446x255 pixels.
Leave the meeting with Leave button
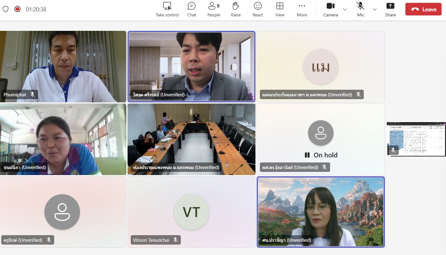423,9
